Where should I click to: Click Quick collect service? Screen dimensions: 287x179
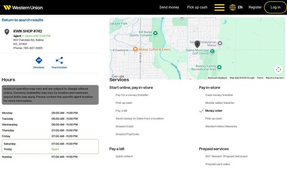pyautogui.click(x=124, y=156)
